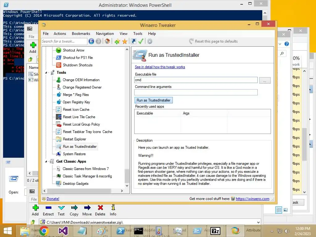Open the File menu in Winaero Tweaker
Screen dimensions: 316x237
46,34
